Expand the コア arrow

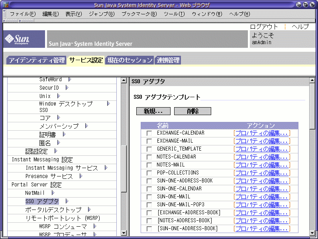coord(59,118)
